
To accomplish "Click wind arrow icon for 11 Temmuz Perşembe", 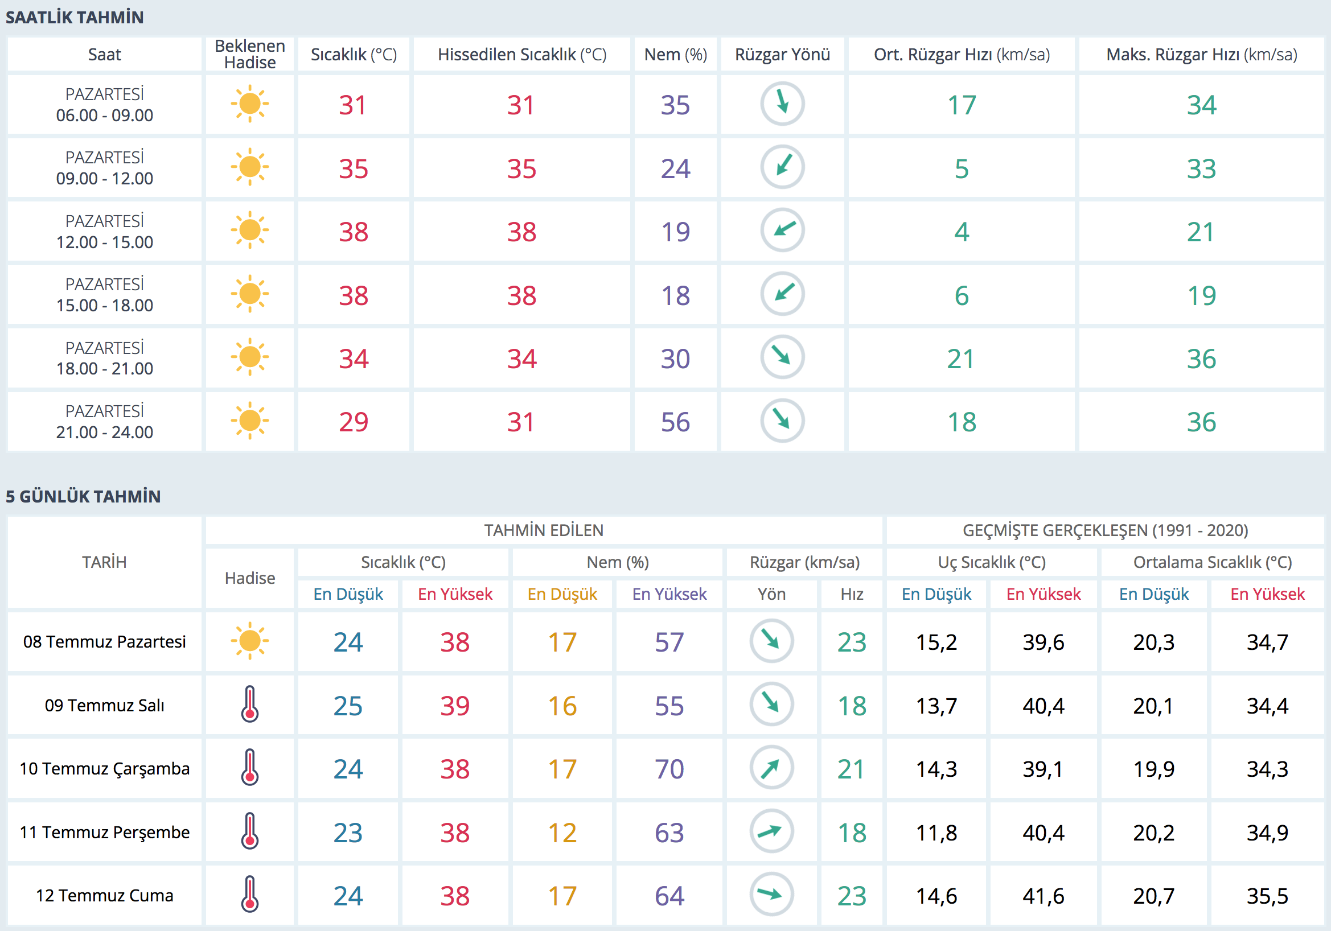I will tap(771, 831).
